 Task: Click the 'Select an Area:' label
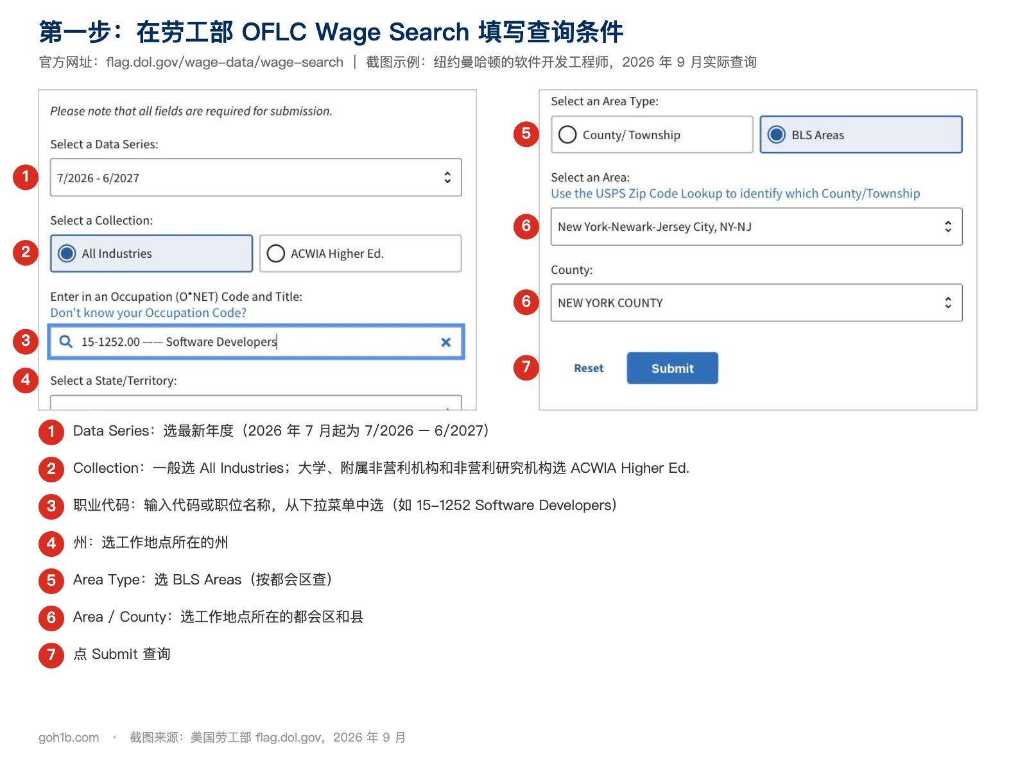point(590,178)
